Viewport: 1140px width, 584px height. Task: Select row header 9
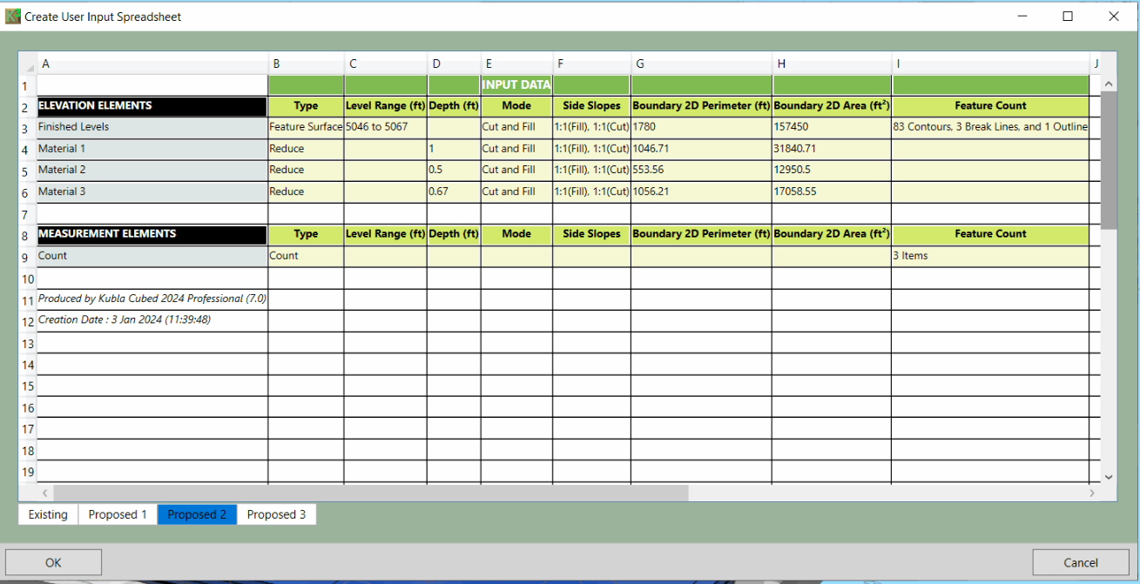28,257
